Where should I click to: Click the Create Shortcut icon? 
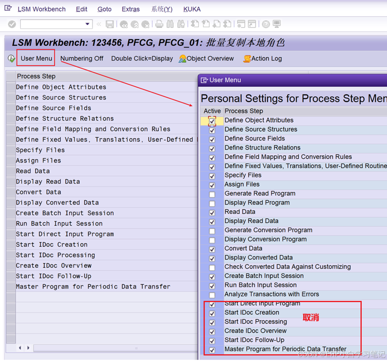click(252, 24)
